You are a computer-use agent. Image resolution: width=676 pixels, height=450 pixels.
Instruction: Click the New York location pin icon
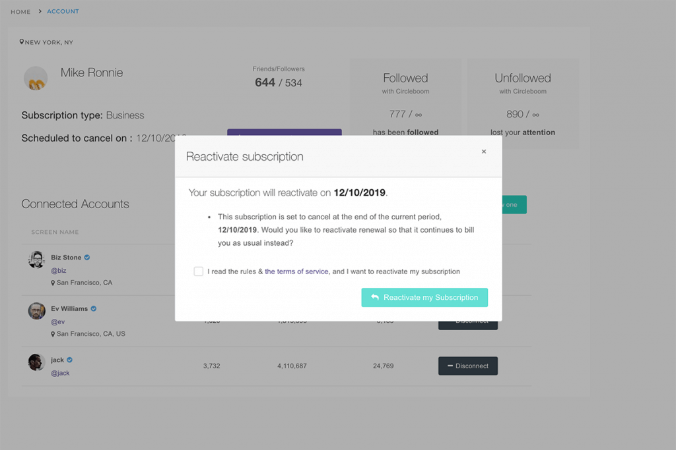click(x=22, y=42)
